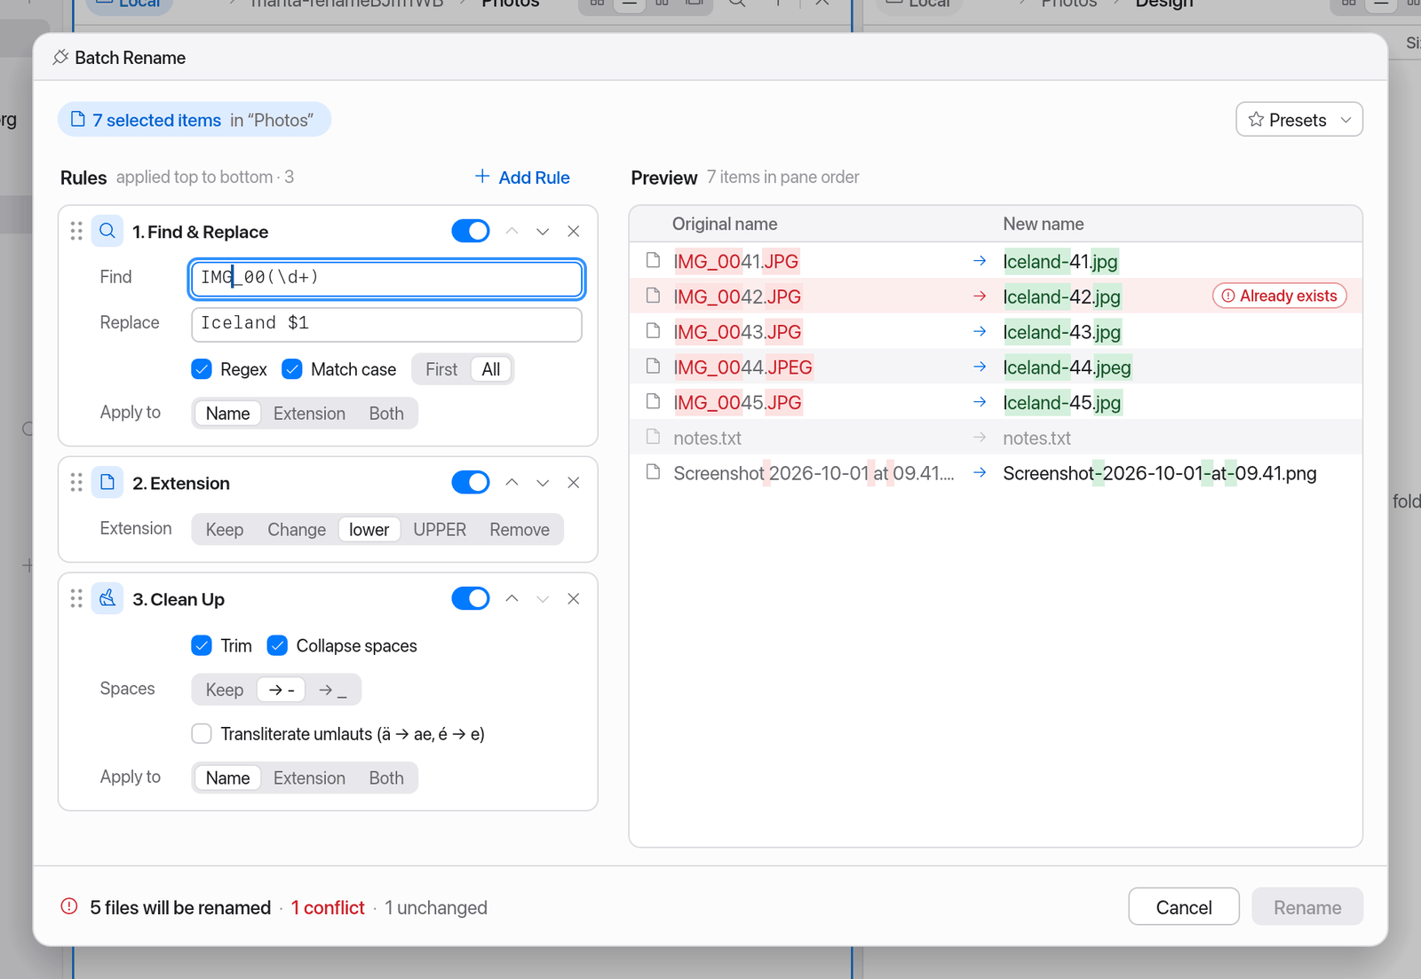Disable the Find & Replace rule toggle
This screenshot has height=979, width=1421.
(x=471, y=232)
